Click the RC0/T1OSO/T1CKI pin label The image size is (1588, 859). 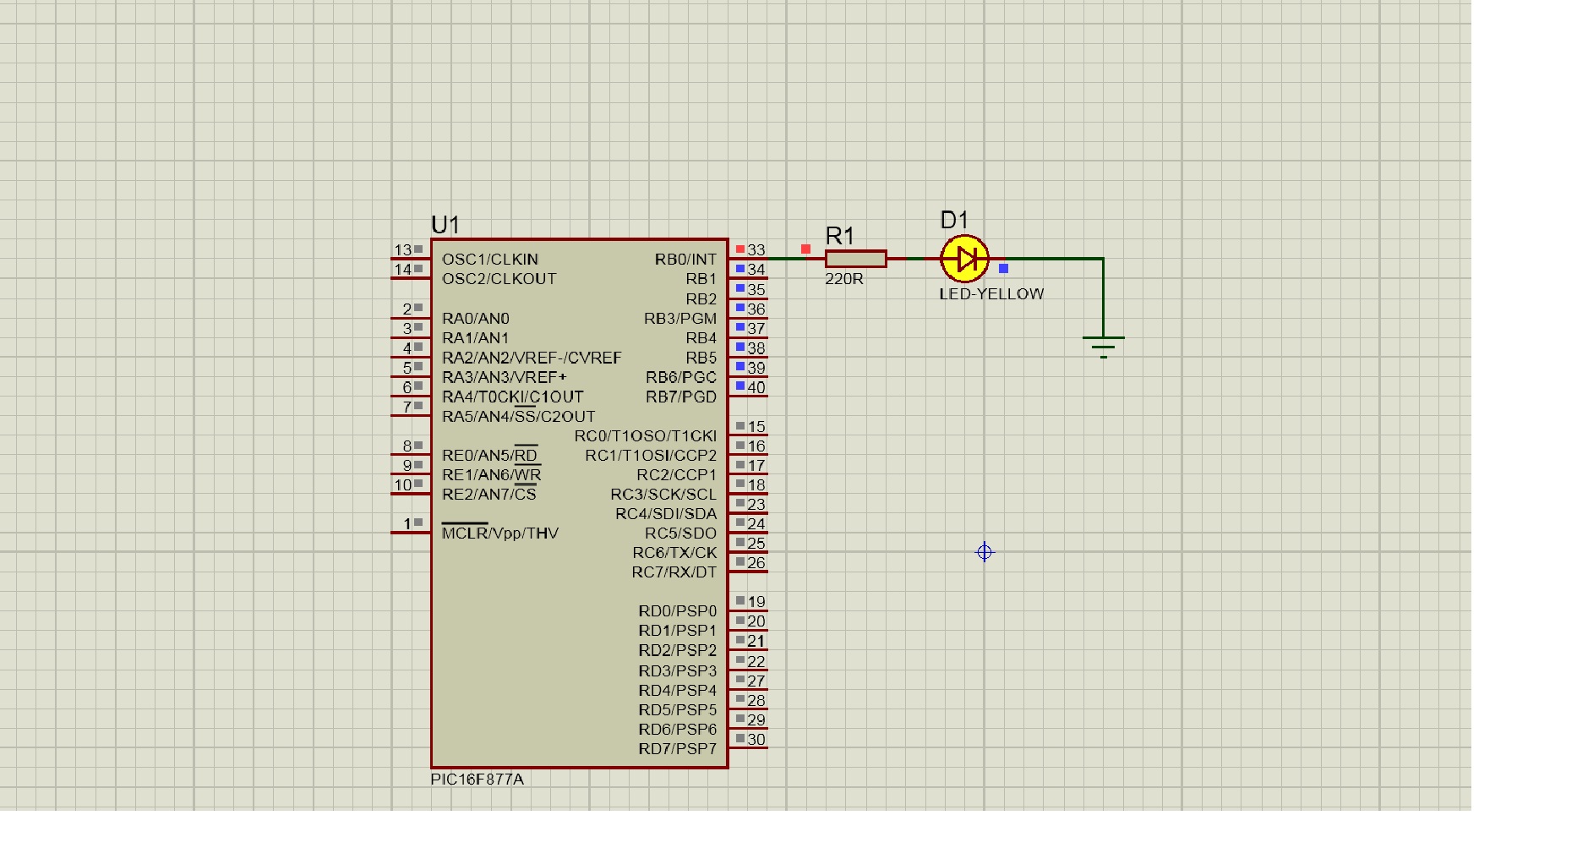pyautogui.click(x=646, y=436)
